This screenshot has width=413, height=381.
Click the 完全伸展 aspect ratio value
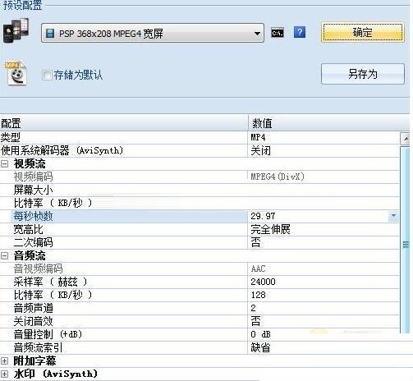[x=270, y=229]
